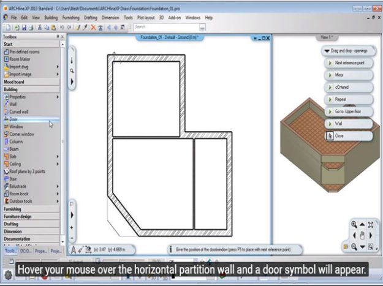Activate the Stair tool
The width and height of the screenshot is (383, 286).
(13, 178)
